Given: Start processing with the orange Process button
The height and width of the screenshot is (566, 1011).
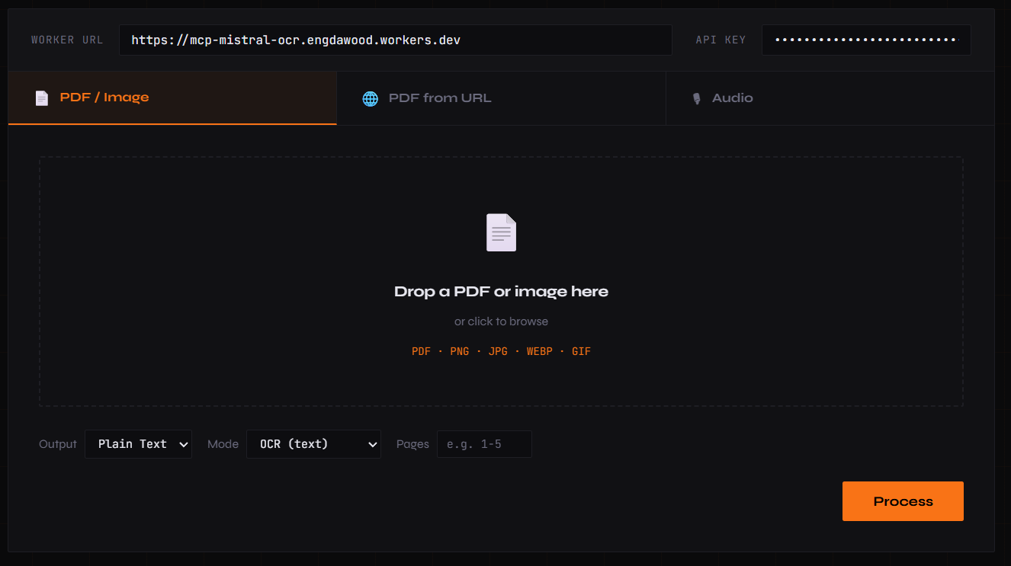Looking at the screenshot, I should pos(903,501).
